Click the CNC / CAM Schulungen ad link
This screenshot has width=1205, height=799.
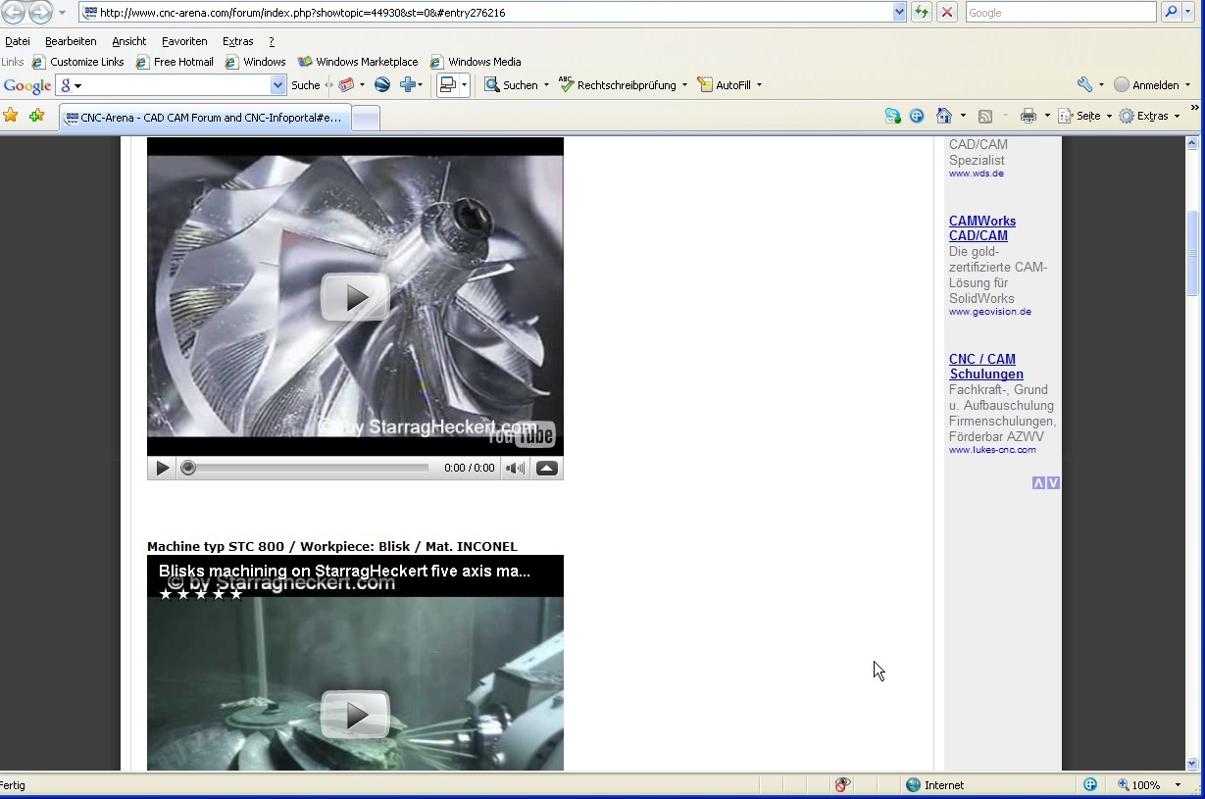tap(986, 367)
